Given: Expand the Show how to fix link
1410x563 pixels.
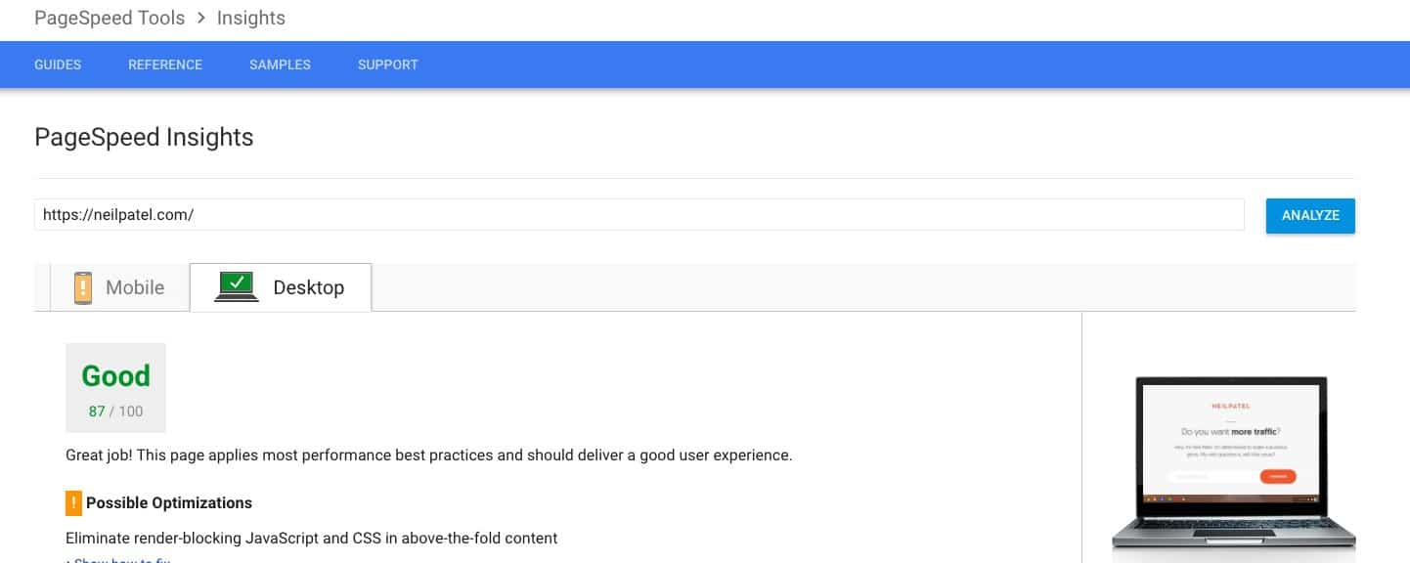Looking at the screenshot, I should 118,560.
